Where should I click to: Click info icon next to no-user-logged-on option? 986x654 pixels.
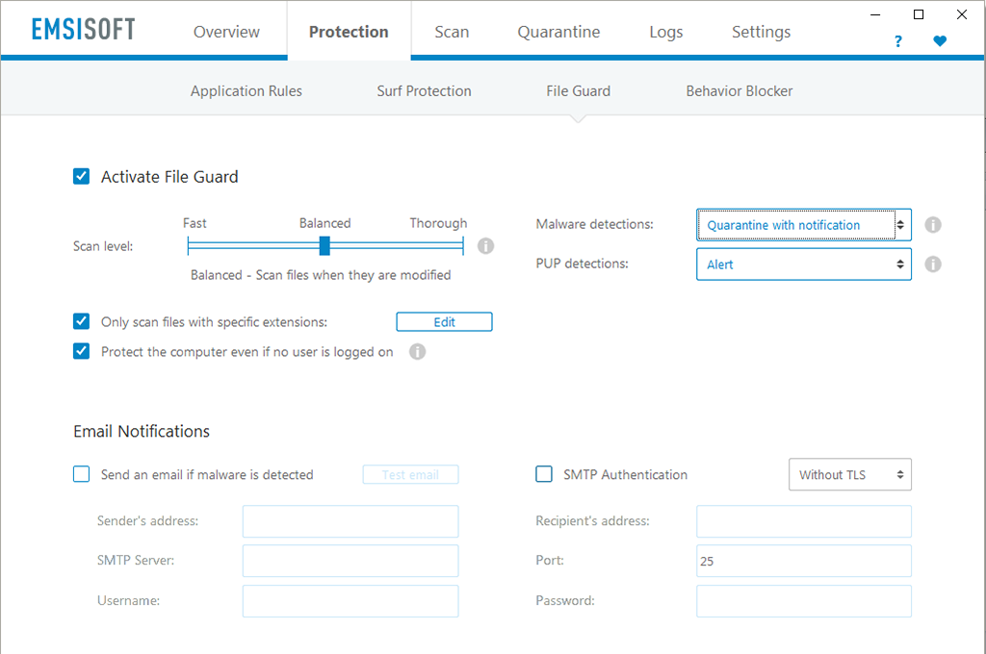[417, 352]
